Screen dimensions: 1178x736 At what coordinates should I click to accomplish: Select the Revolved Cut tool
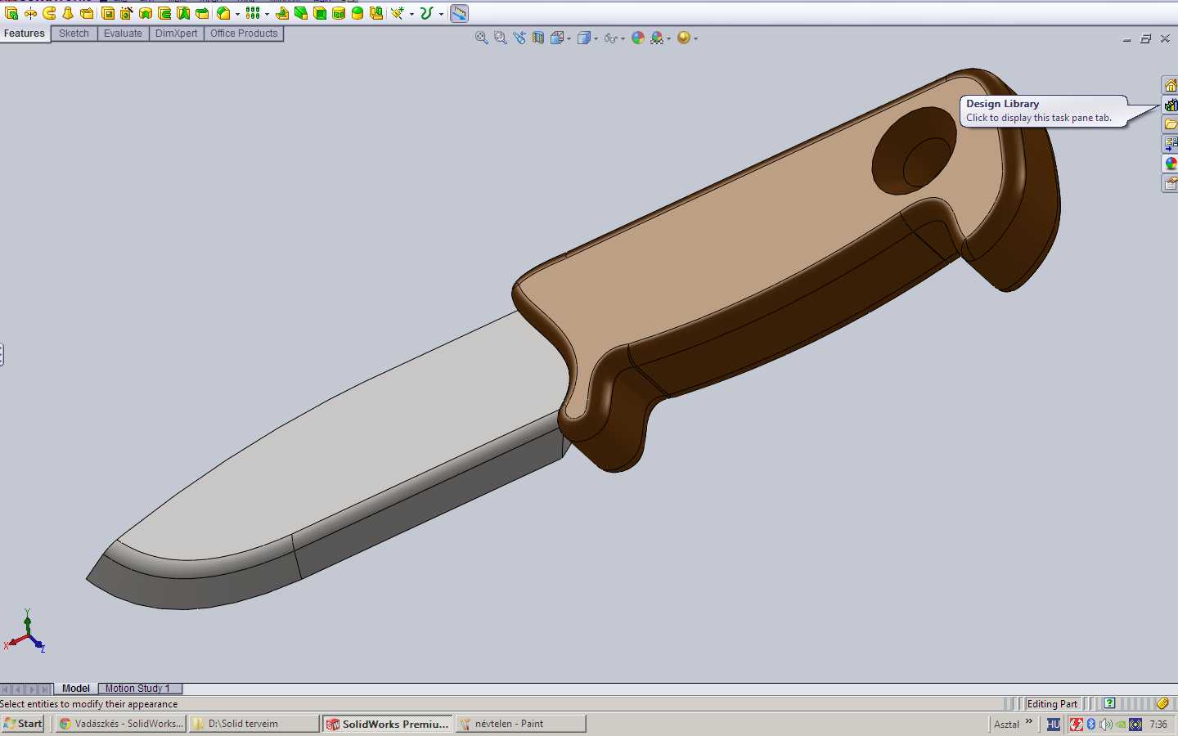pyautogui.click(x=146, y=13)
